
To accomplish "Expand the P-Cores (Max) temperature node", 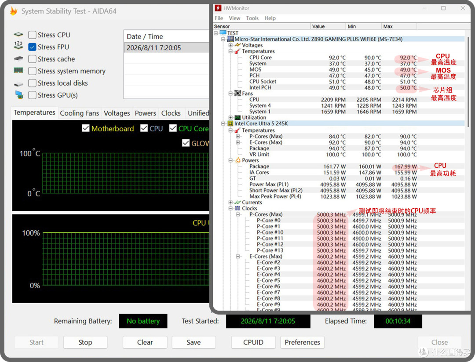I will point(238,136).
